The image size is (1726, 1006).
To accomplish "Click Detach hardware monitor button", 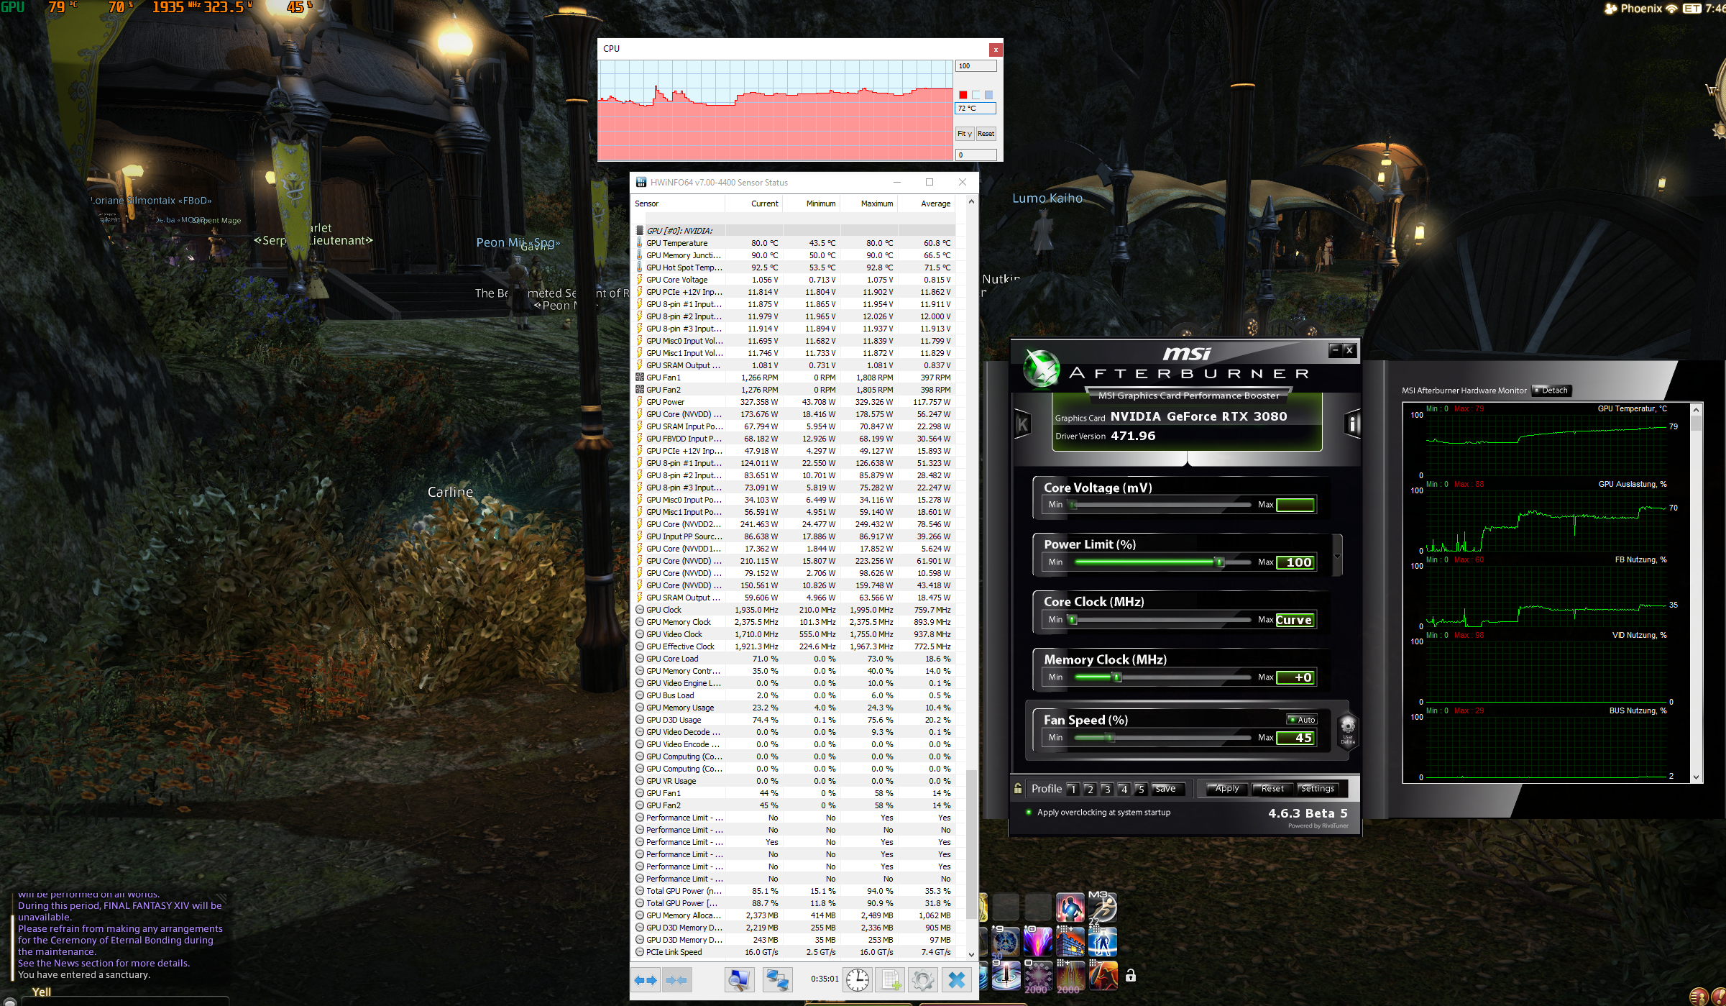I will [1551, 390].
